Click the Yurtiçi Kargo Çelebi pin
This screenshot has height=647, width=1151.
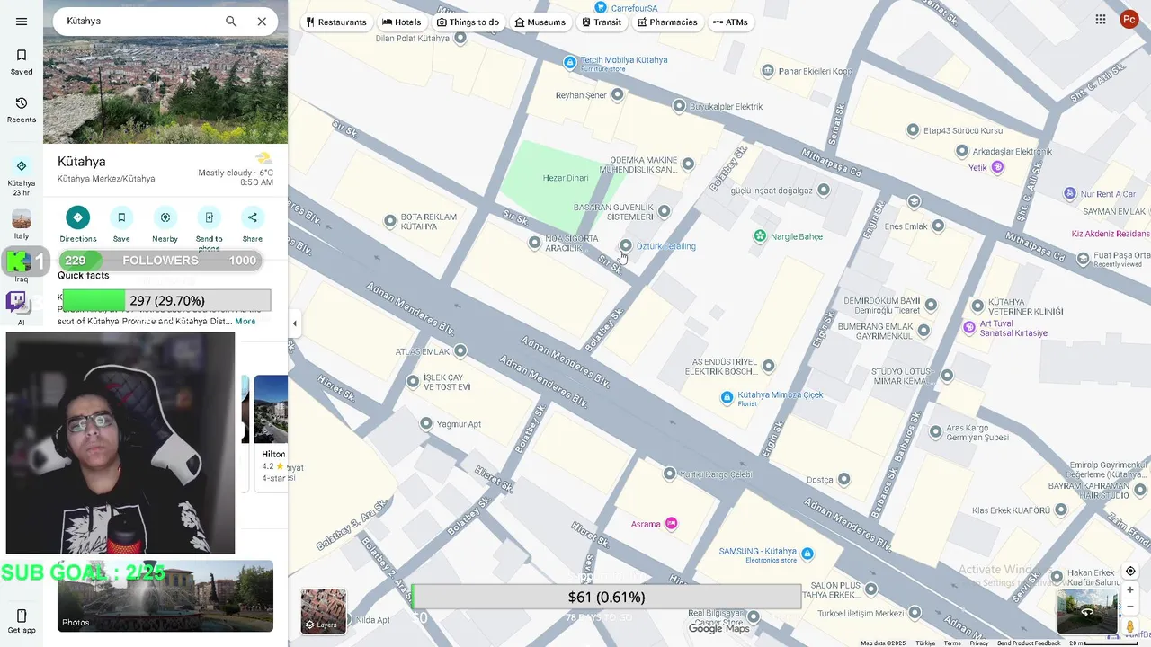[x=669, y=474]
